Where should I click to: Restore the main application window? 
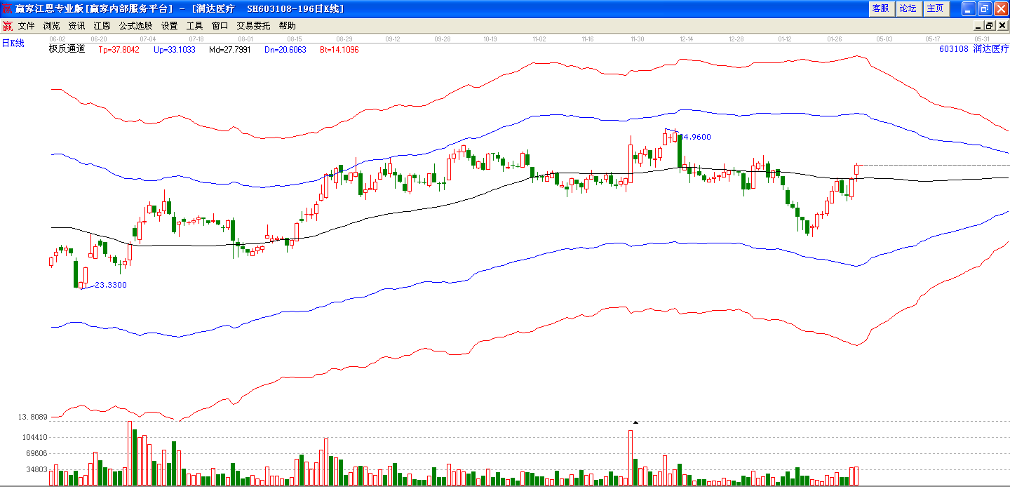(x=985, y=8)
